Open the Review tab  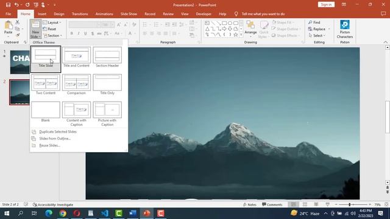click(168, 14)
